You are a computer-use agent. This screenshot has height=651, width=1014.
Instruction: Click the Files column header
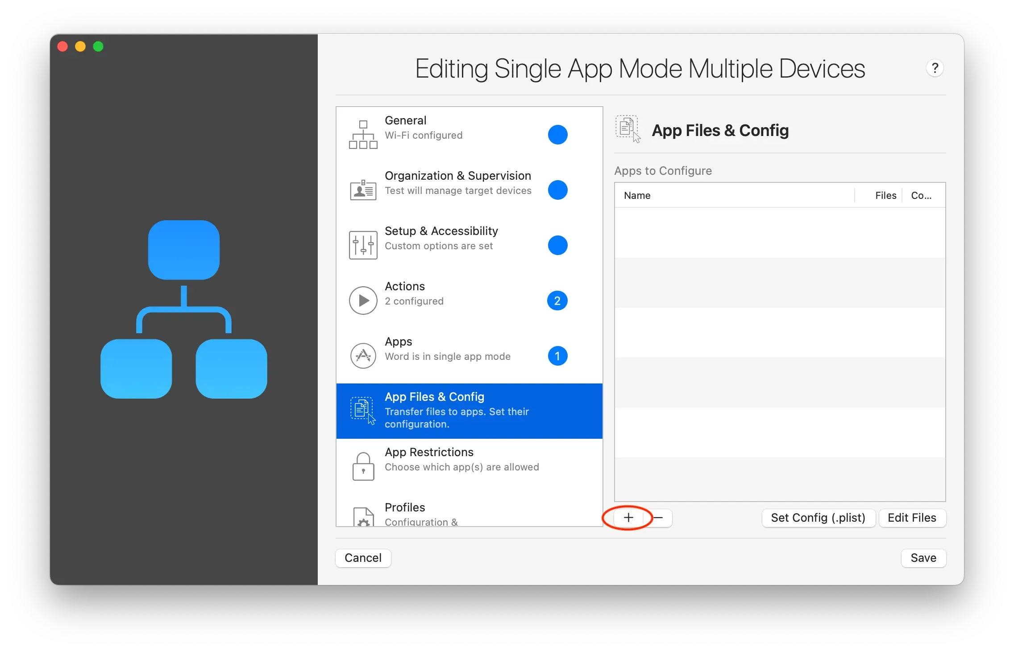[885, 195]
